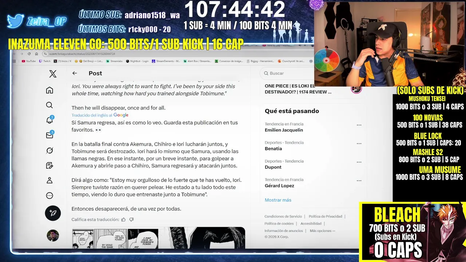Open the account avatar at sidebar bottom
Screen dimensions: 466x262
(x=53, y=235)
